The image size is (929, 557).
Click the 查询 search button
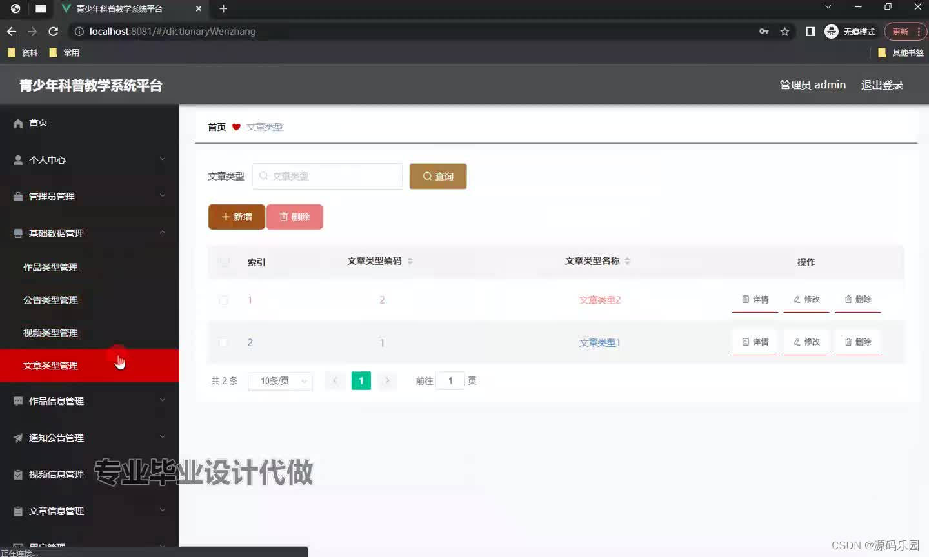click(437, 175)
